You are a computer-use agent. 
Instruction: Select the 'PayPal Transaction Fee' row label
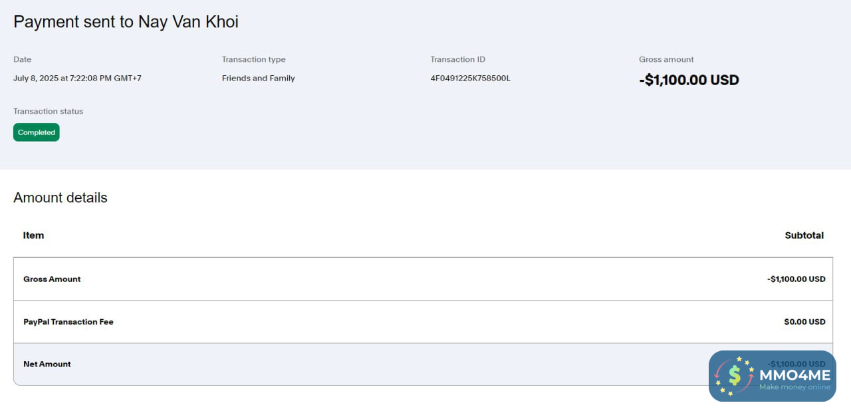point(68,322)
